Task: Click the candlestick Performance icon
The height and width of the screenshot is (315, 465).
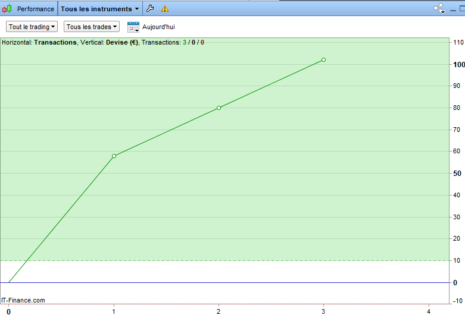Action: (x=7, y=8)
